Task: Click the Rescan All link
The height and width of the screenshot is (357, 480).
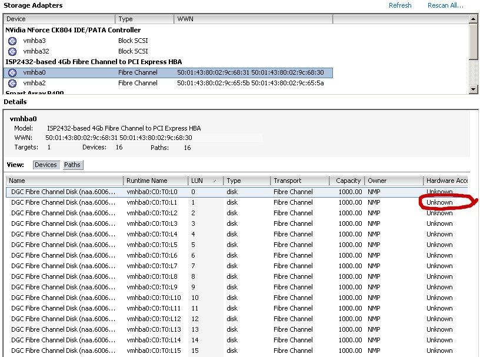Action: pos(445,5)
